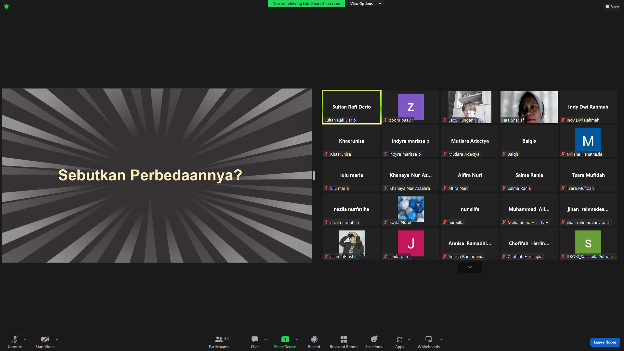This screenshot has width=624, height=351.
Task: Open the View Options dropdown
Action: click(x=365, y=4)
